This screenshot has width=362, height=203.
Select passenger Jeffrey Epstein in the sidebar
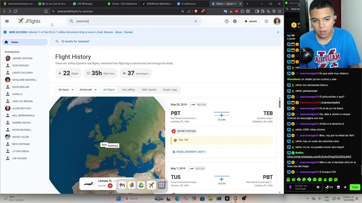(x=22, y=58)
